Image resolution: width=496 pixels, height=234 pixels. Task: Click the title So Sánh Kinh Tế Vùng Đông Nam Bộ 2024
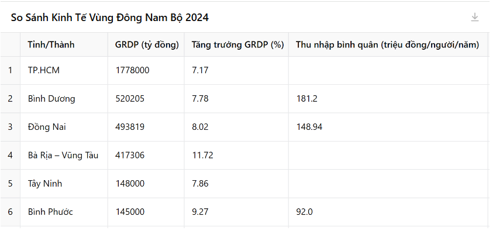(x=110, y=18)
